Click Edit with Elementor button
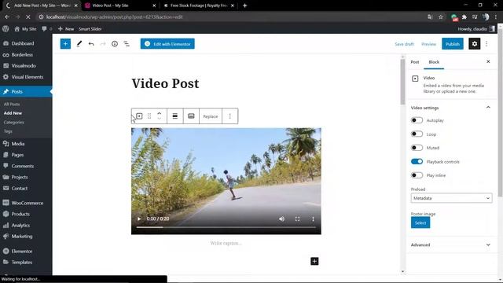This screenshot has width=503, height=283. tap(167, 44)
